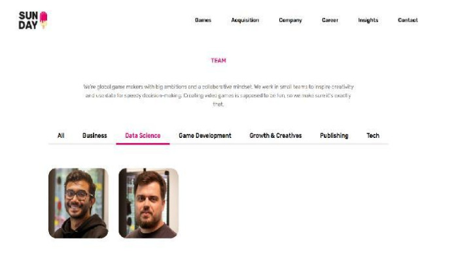The width and height of the screenshot is (471, 277).
Task: Open the Games menu item
Action: click(x=203, y=20)
